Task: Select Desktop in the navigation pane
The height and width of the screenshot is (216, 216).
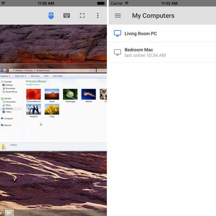Action: click(8, 85)
